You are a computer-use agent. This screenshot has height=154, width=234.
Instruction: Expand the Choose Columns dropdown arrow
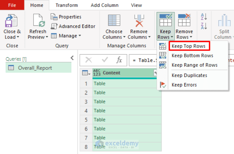tap(124, 37)
